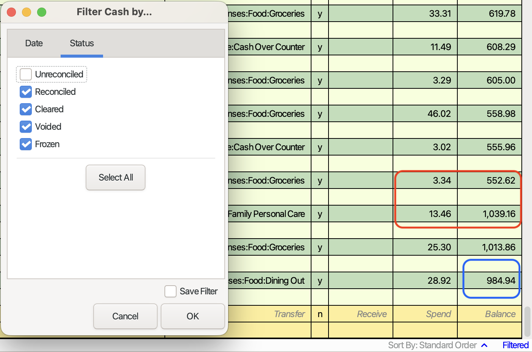Switch to the Date tab
Image resolution: width=532 pixels, height=352 pixels.
34,43
